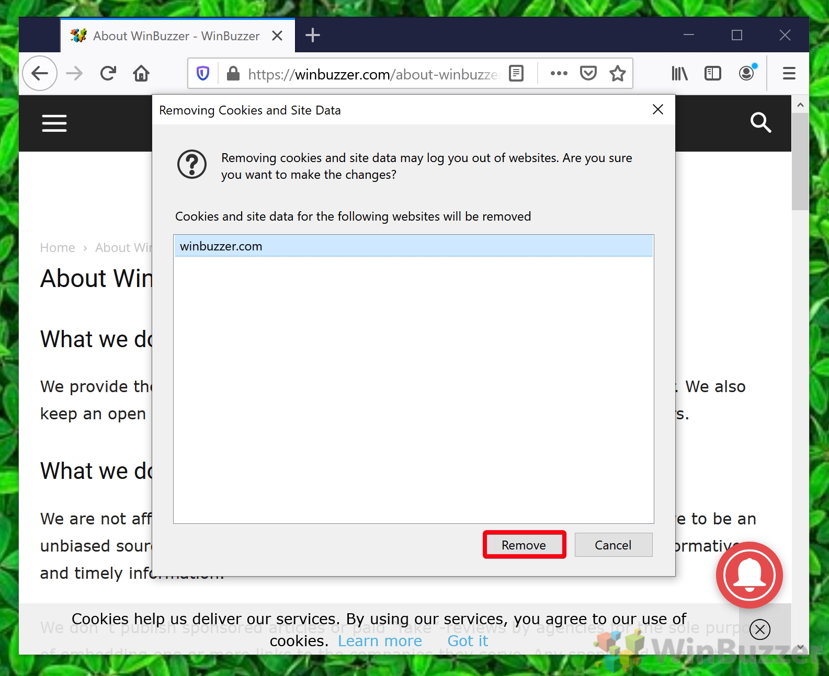Screen dimensions: 829x676
Task: Open the Firefox account menu
Action: tap(747, 73)
